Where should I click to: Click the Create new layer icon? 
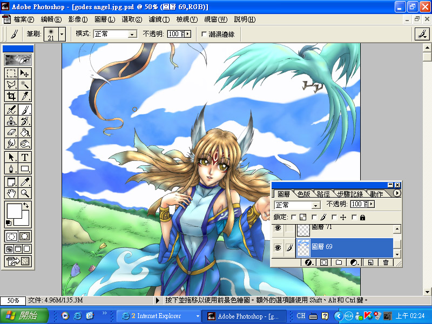tap(370, 262)
